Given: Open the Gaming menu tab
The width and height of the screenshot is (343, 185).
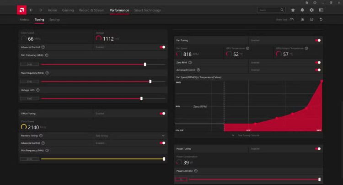Looking at the screenshot, I should pyautogui.click(x=67, y=10).
